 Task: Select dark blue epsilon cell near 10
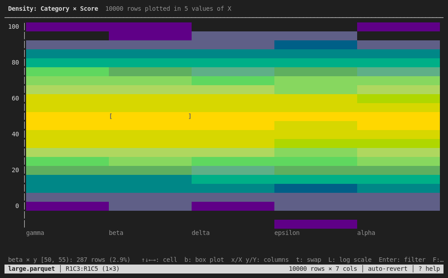point(315,188)
